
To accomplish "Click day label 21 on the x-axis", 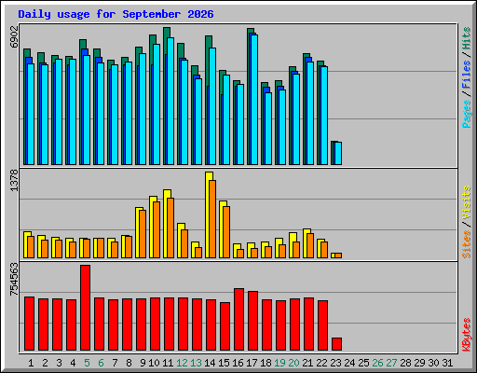I will click(x=307, y=363).
